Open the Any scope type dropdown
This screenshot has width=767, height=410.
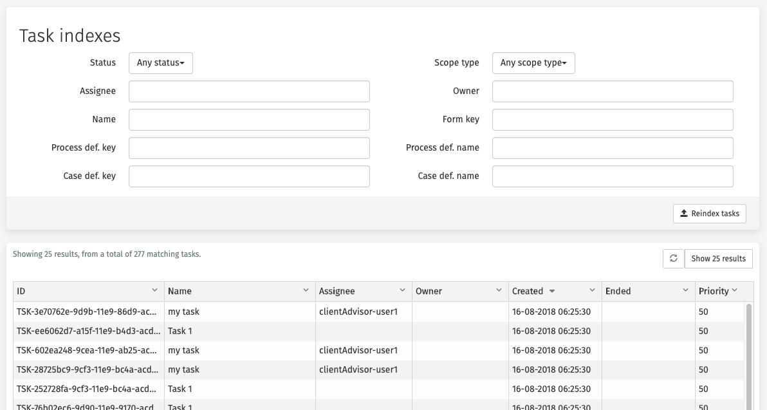point(533,63)
